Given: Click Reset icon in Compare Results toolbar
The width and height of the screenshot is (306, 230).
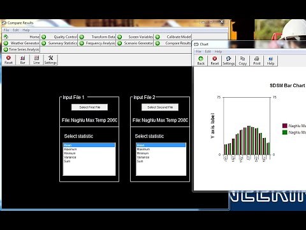Looking at the screenshot, I should point(8,60).
